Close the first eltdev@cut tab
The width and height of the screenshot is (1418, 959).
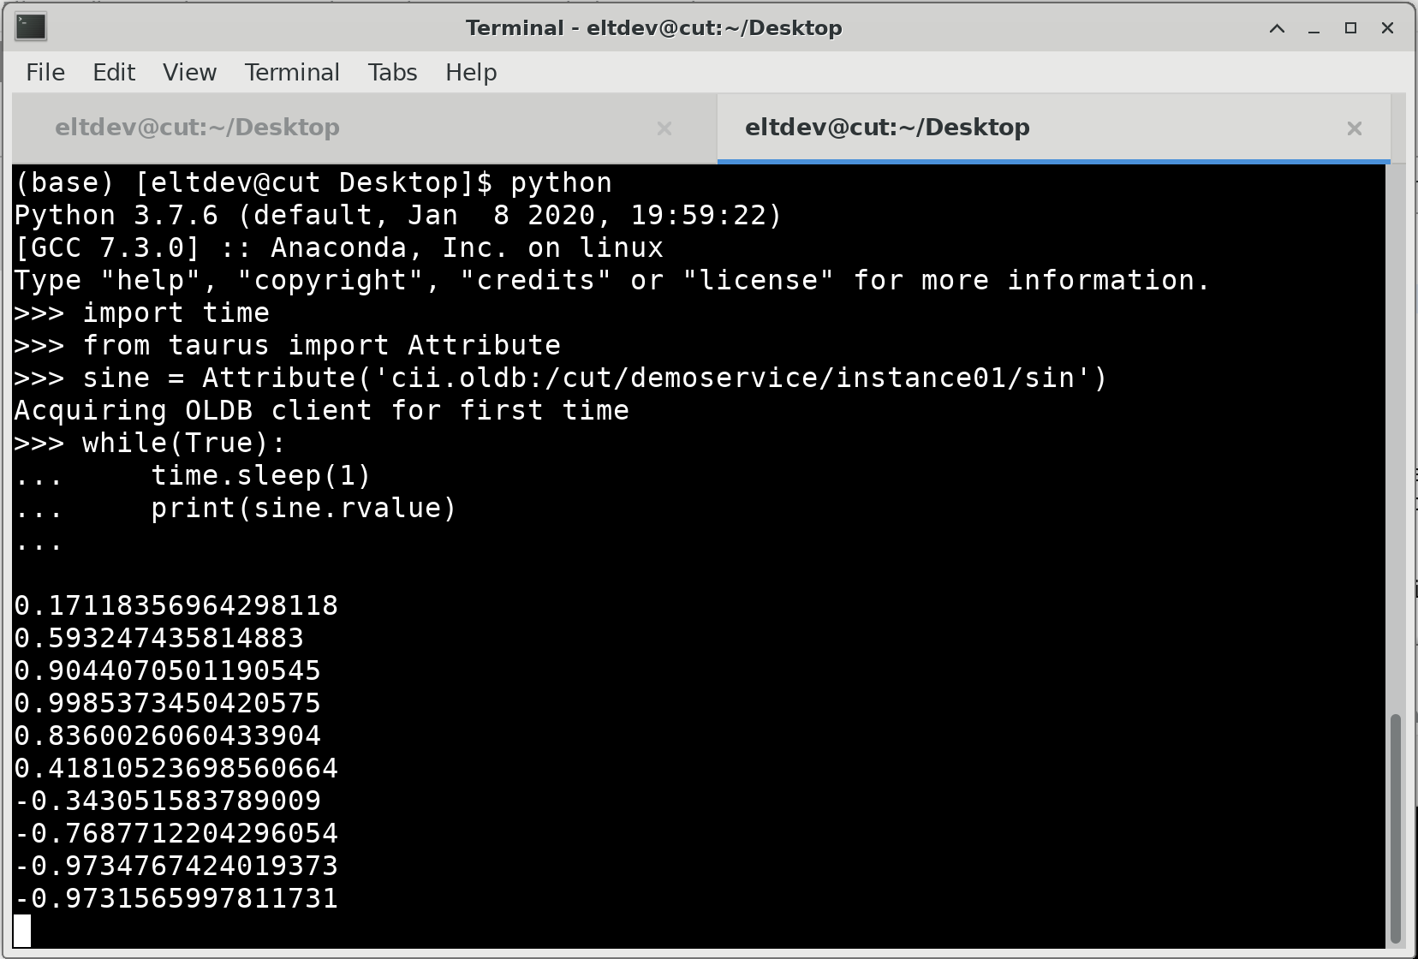click(664, 128)
